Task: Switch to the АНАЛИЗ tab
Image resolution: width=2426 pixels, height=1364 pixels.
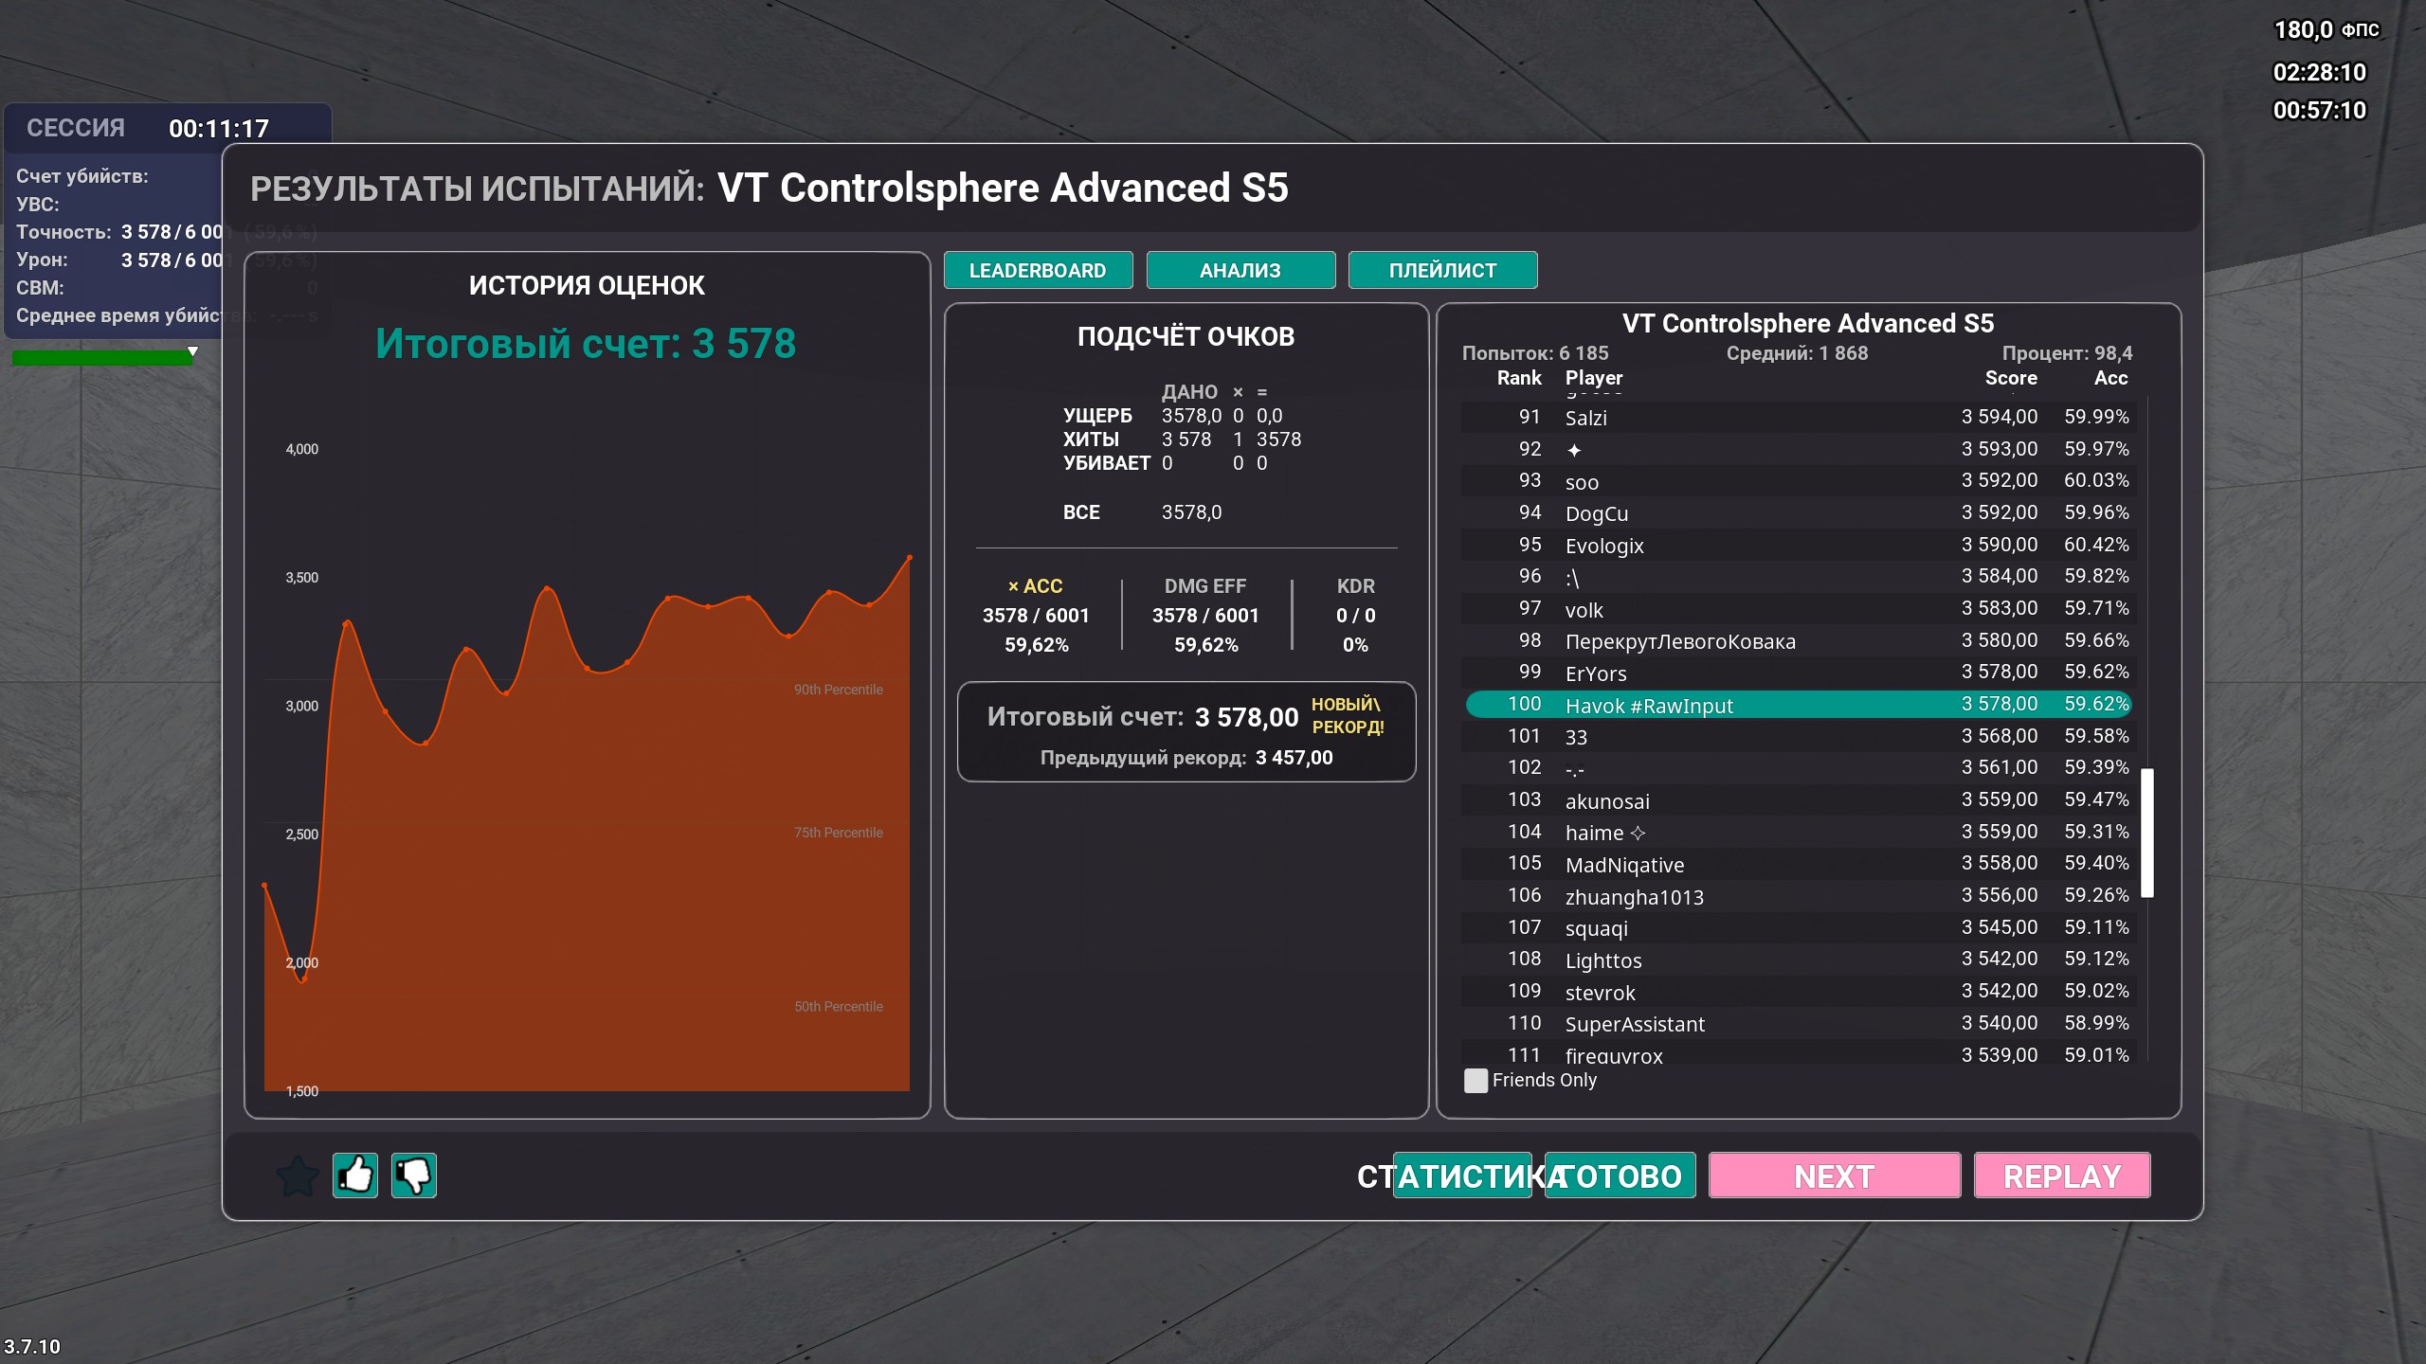Action: pos(1240,271)
